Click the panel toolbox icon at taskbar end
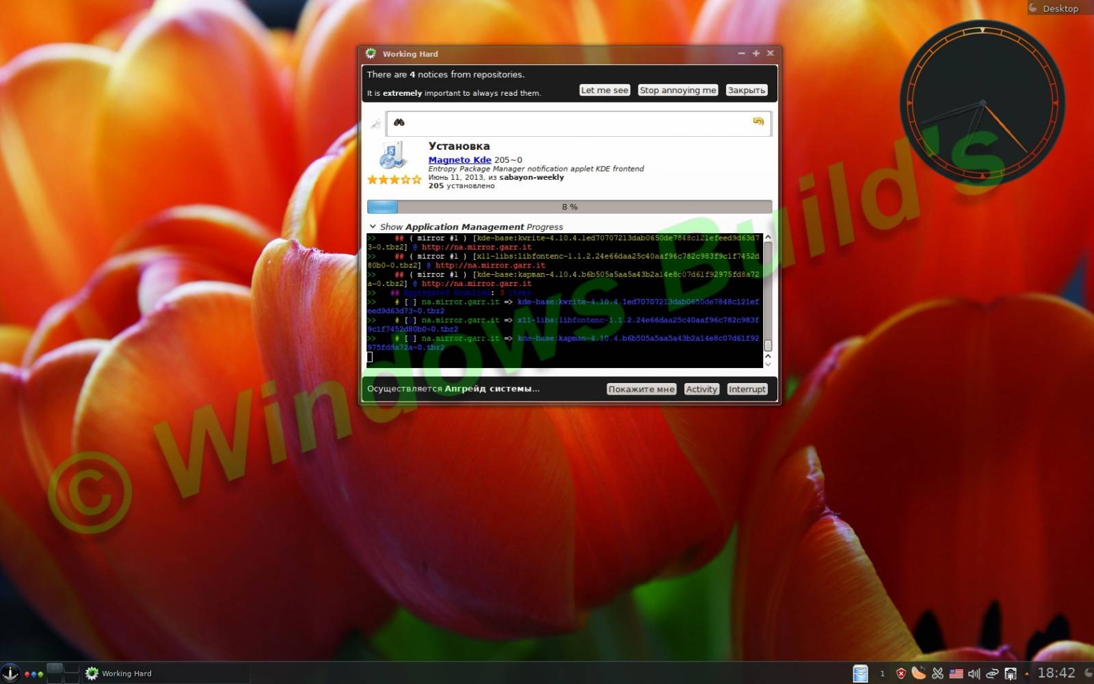This screenshot has height=684, width=1094. [x=1088, y=673]
